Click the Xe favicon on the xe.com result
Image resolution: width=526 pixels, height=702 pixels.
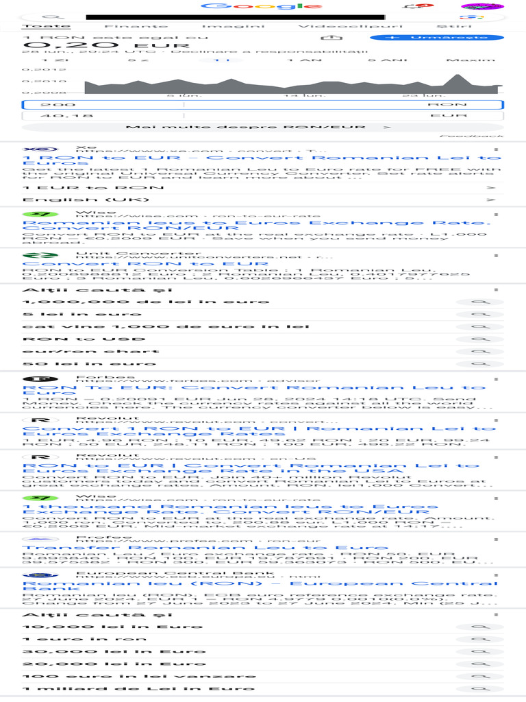pos(40,149)
